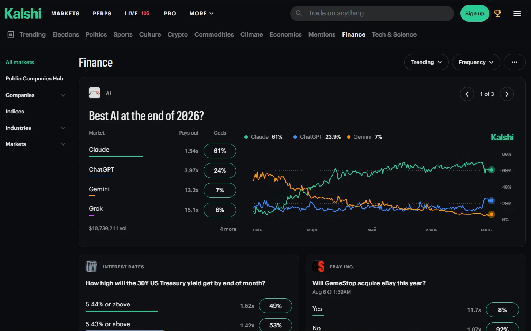Screen dimensions: 531x331
Task: Switch to the Economics category tab
Action: coord(286,34)
